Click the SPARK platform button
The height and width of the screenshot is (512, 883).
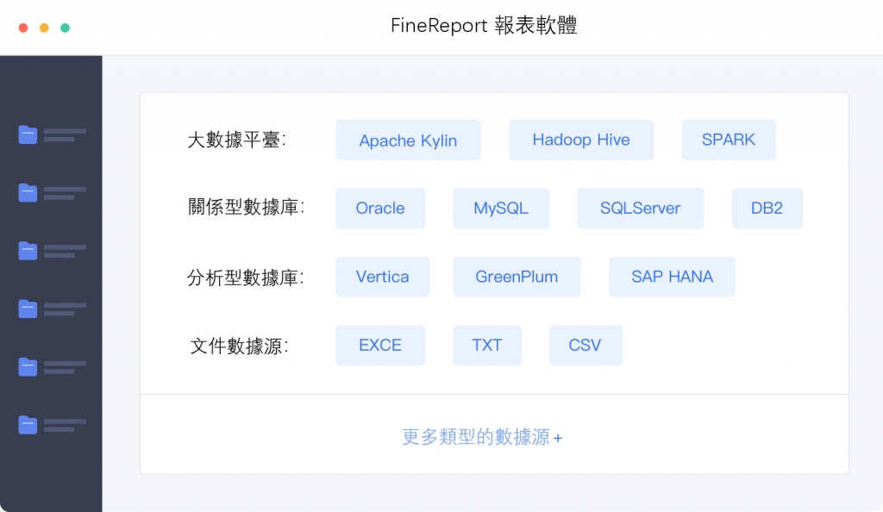(x=728, y=140)
